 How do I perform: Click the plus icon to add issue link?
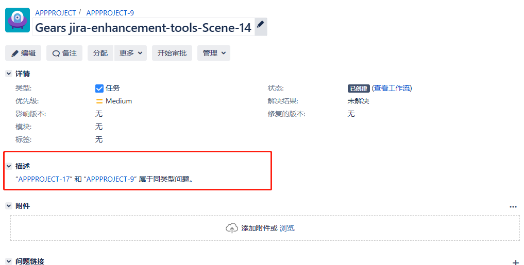516,262
